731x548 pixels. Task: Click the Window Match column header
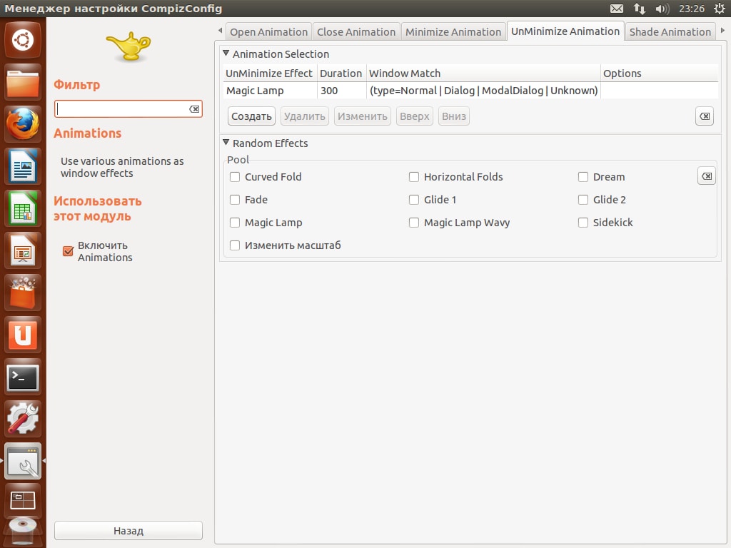483,73
